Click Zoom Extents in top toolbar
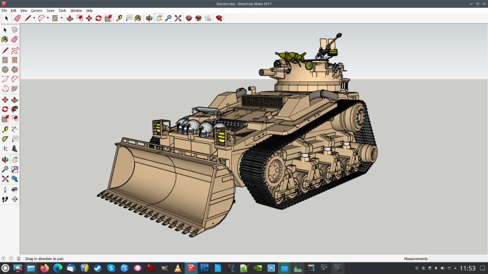This screenshot has width=488, height=274. (178, 18)
